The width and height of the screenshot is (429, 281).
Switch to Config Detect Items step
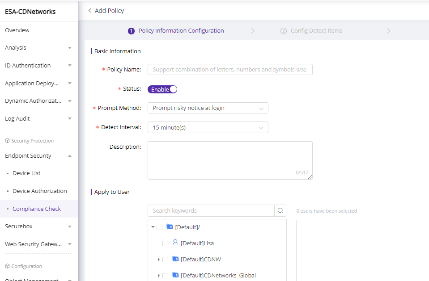317,31
